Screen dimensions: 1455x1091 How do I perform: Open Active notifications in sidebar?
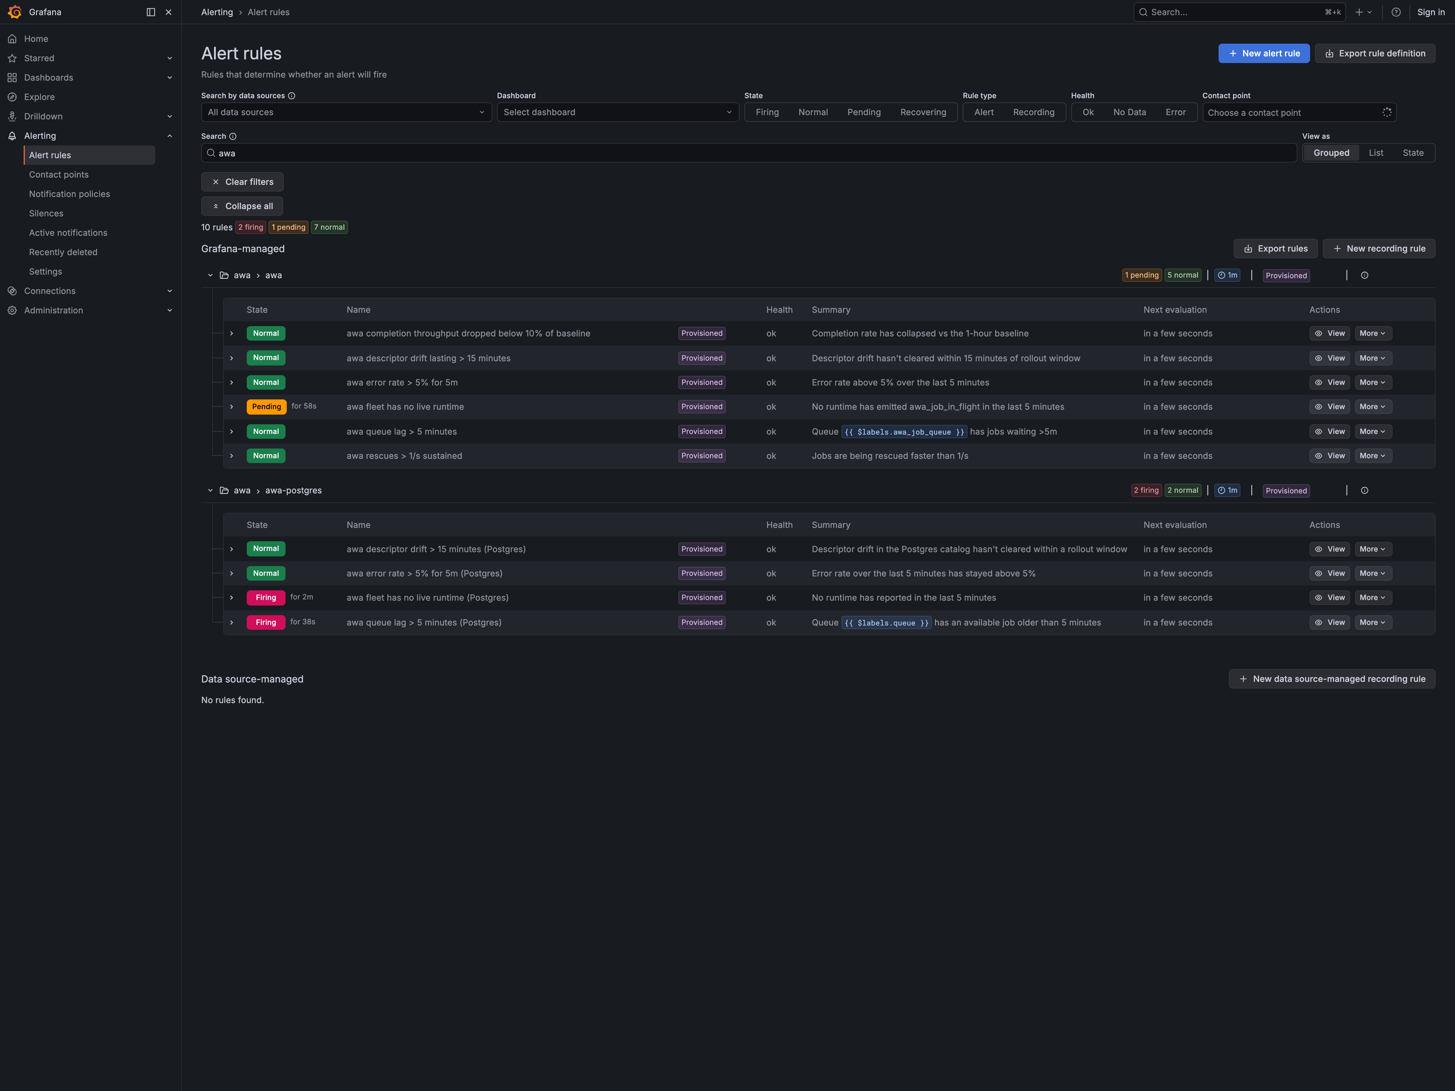68,233
